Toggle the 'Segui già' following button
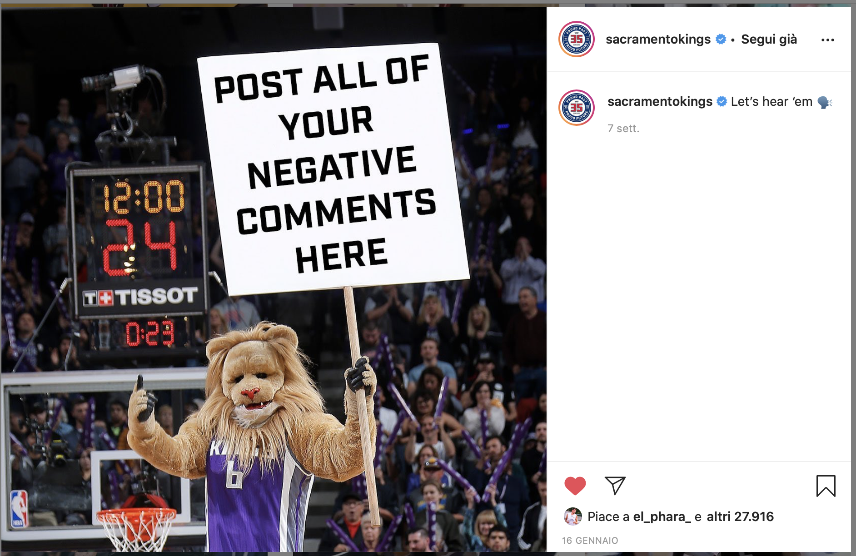The height and width of the screenshot is (556, 856). 769,40
